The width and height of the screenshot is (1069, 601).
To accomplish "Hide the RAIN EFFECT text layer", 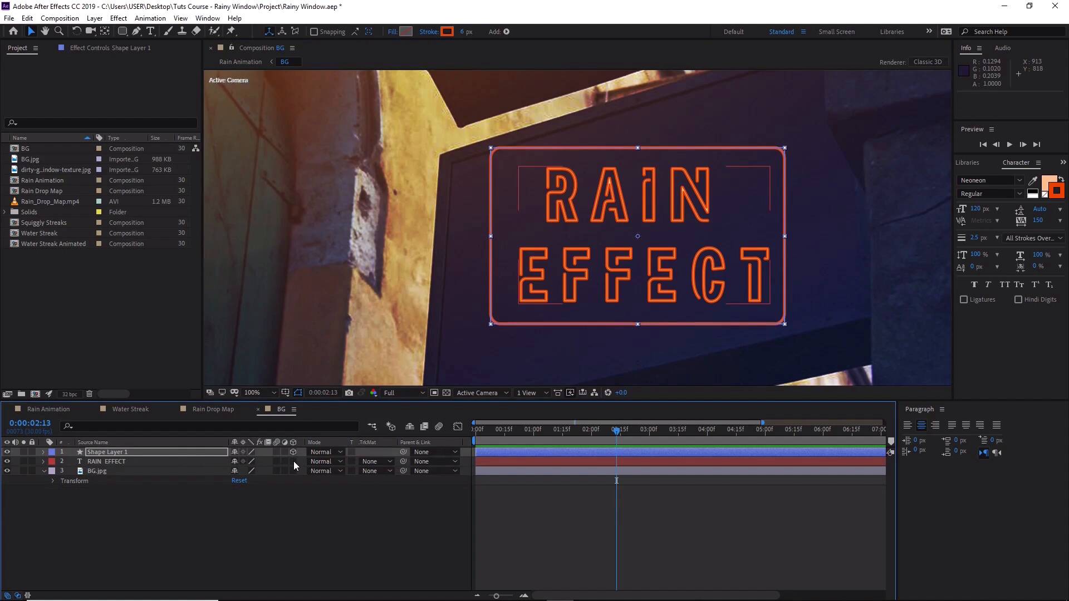I will pyautogui.click(x=7, y=461).
